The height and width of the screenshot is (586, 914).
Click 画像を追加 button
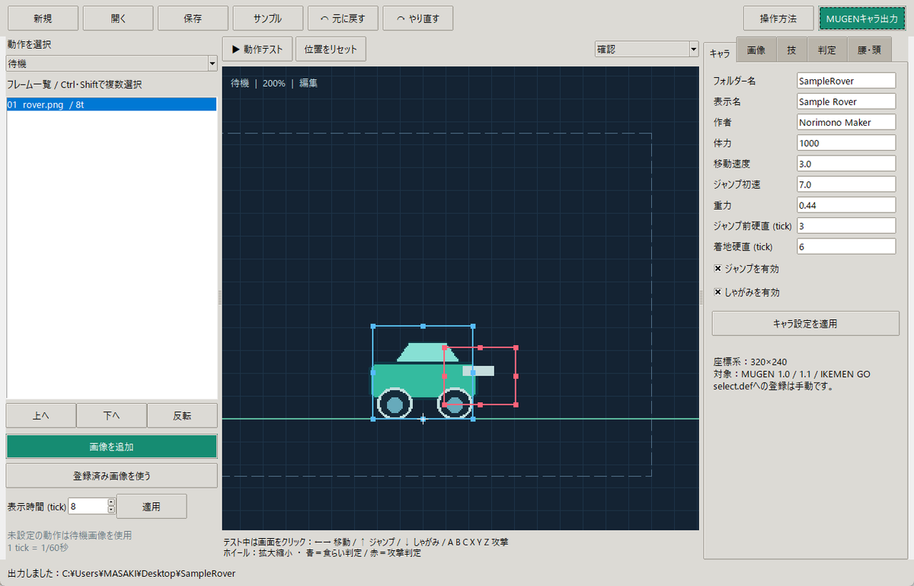click(x=112, y=447)
